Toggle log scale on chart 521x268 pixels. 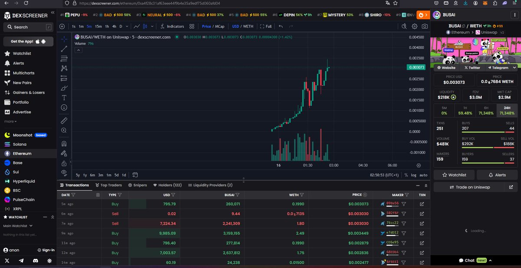(x=413, y=175)
